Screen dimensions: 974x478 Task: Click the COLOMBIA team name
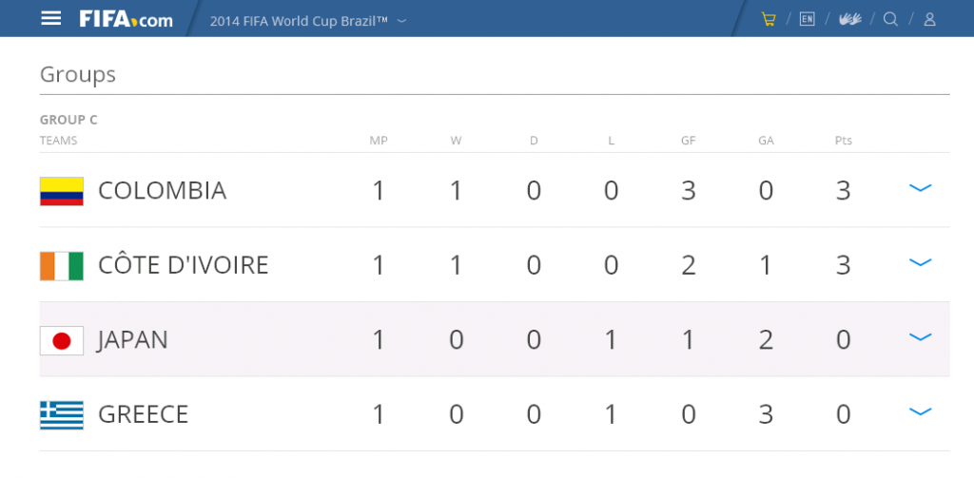[162, 191]
